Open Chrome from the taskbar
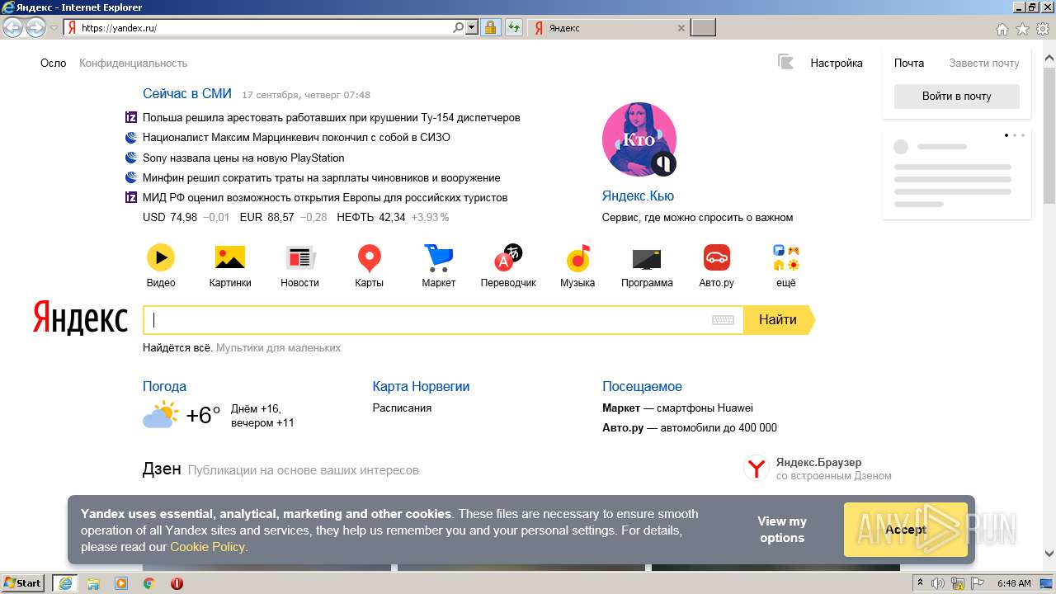Screen dimensions: 1056x594 point(149,583)
